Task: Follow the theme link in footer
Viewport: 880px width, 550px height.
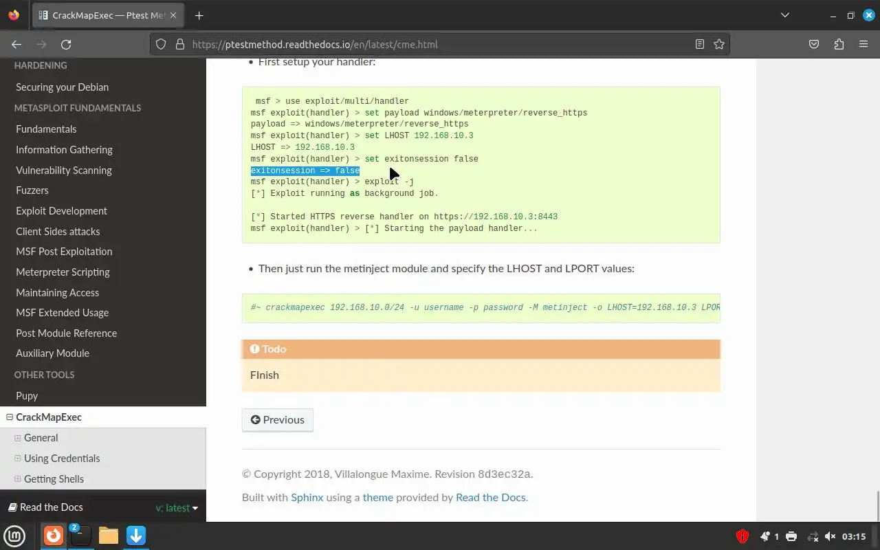Action: 378,497
